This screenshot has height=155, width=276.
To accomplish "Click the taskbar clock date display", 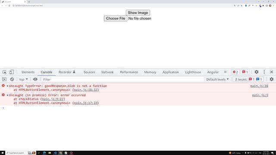I will [x=266, y=153].
